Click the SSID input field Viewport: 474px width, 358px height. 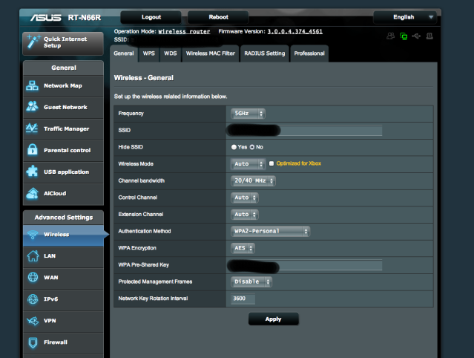(305, 131)
